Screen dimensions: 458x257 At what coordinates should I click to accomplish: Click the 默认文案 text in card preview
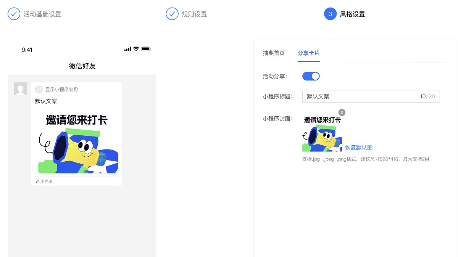[46, 101]
